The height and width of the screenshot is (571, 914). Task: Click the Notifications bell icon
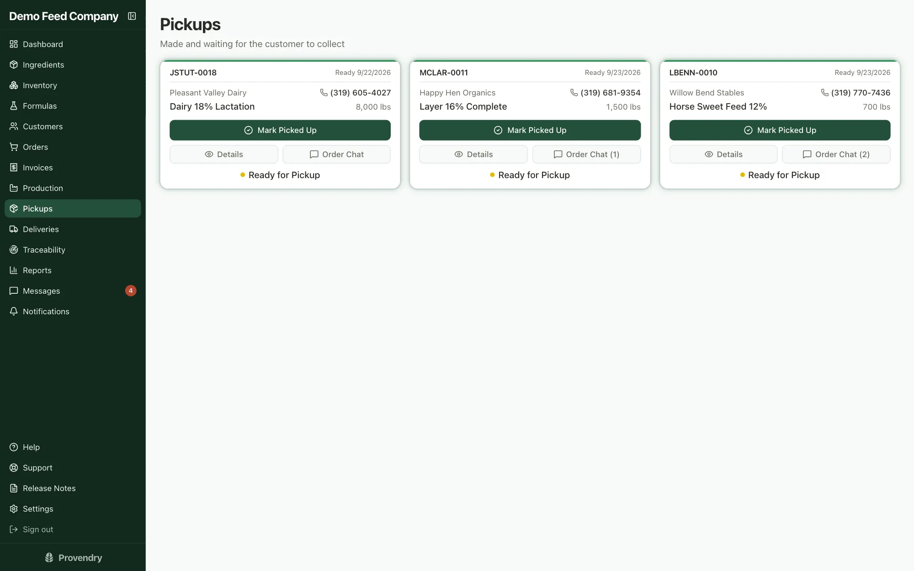pos(14,311)
